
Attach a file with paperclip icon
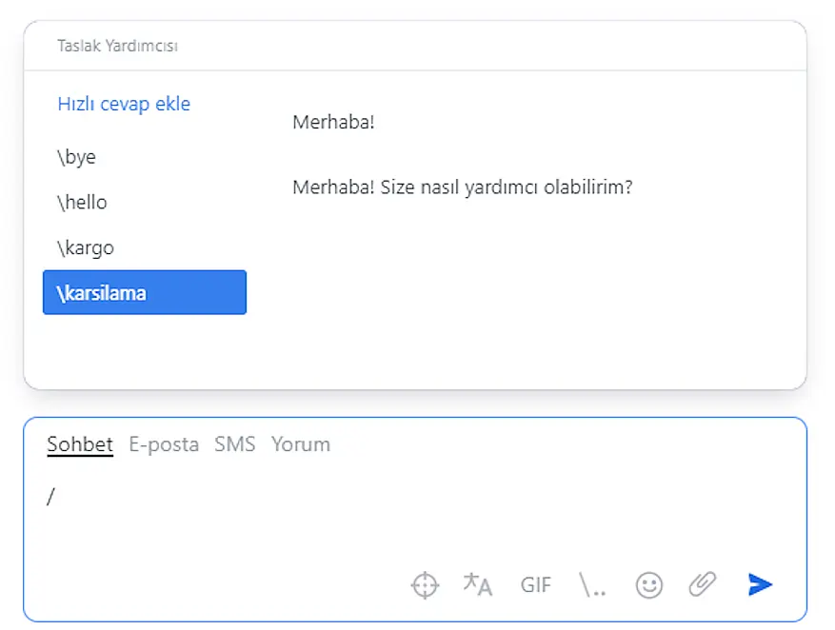[x=703, y=583]
